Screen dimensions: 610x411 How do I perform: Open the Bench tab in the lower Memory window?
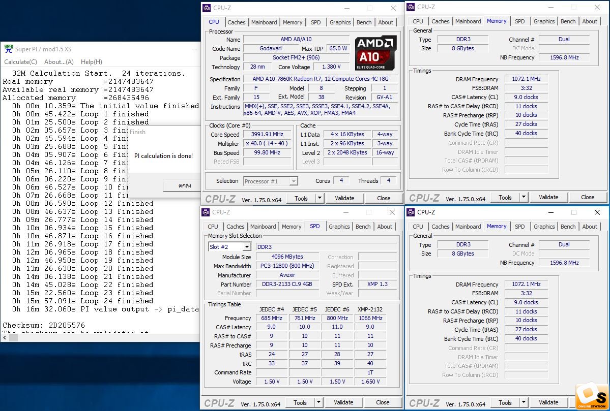(x=568, y=227)
